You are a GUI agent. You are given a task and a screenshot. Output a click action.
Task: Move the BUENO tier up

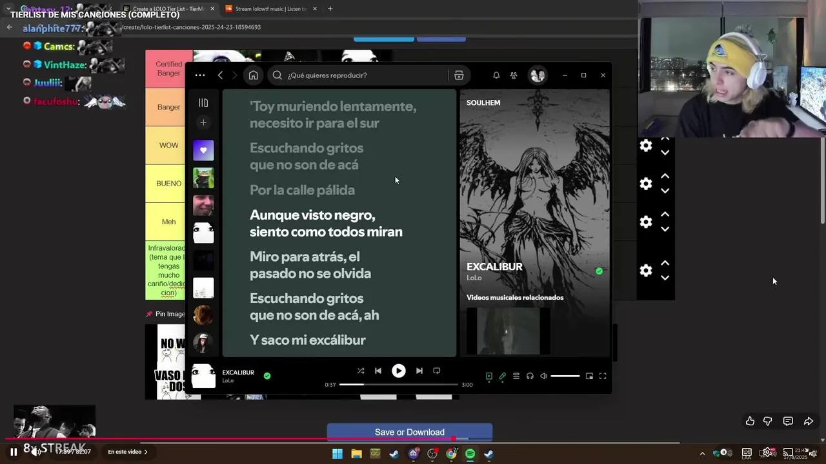point(665,176)
